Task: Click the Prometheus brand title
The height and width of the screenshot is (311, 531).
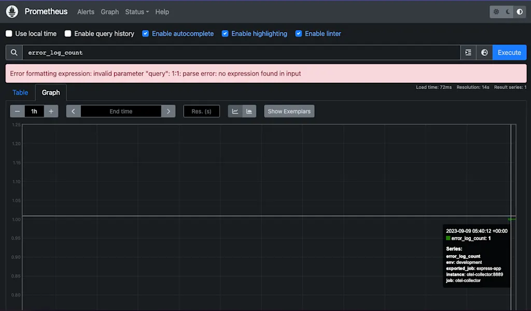Action: point(46,11)
